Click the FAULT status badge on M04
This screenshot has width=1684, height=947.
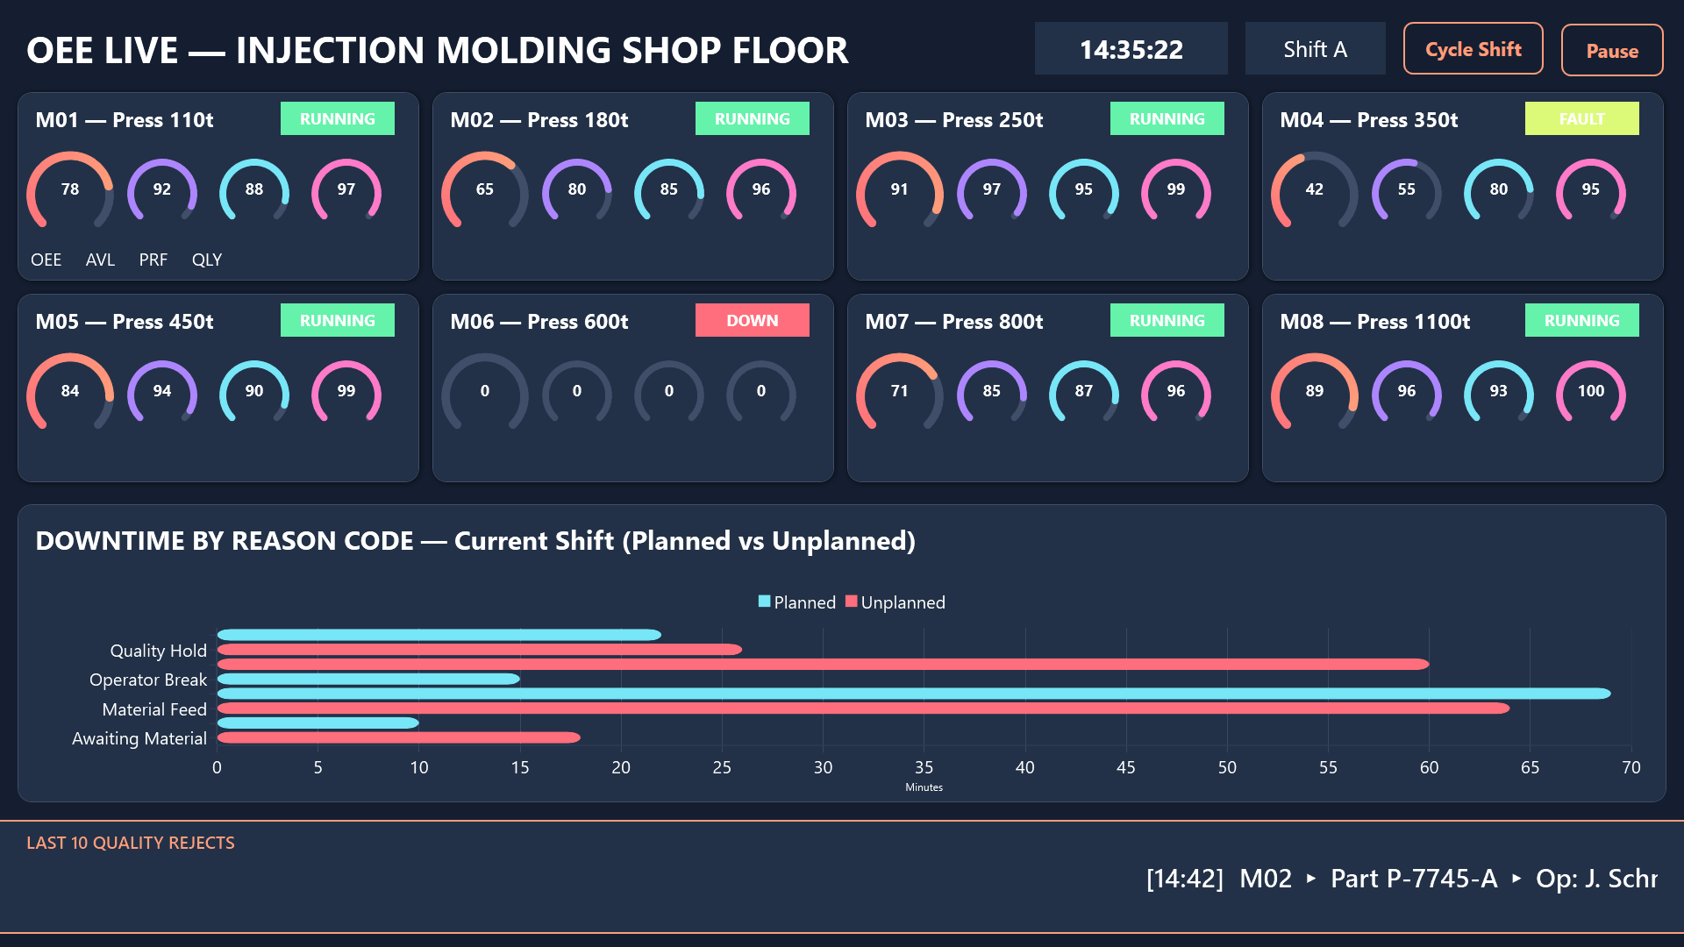click(1581, 118)
